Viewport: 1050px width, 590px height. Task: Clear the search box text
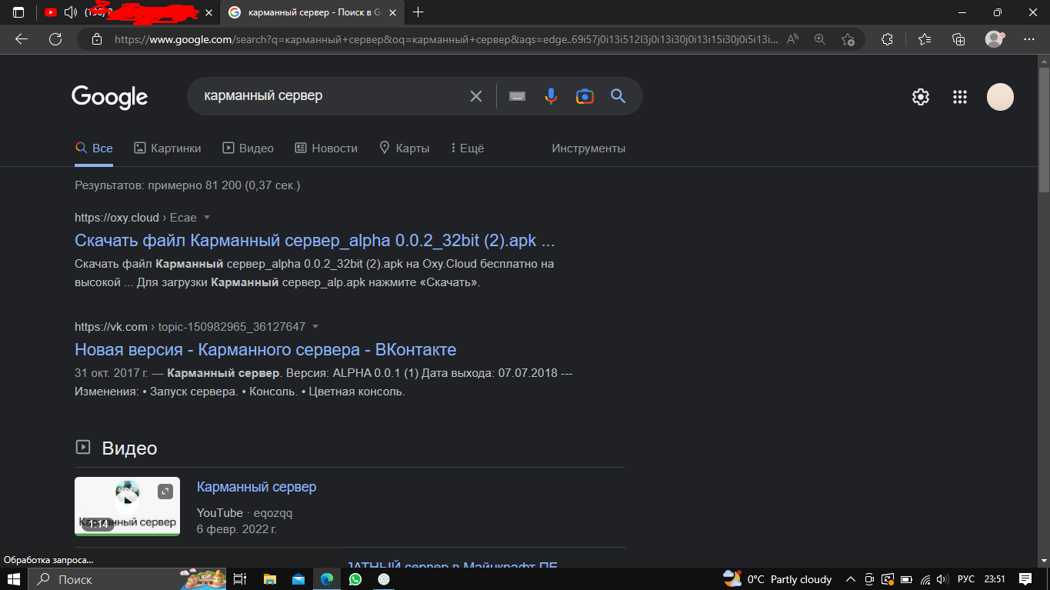476,96
